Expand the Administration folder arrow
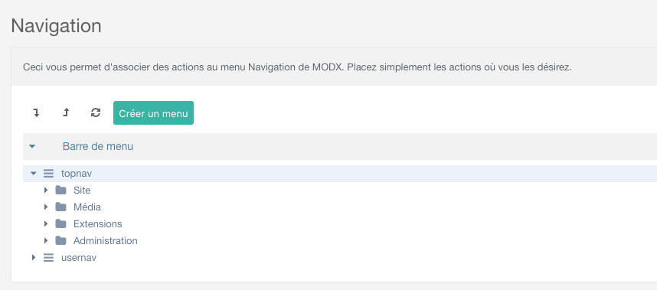The width and height of the screenshot is (657, 290). [46, 240]
